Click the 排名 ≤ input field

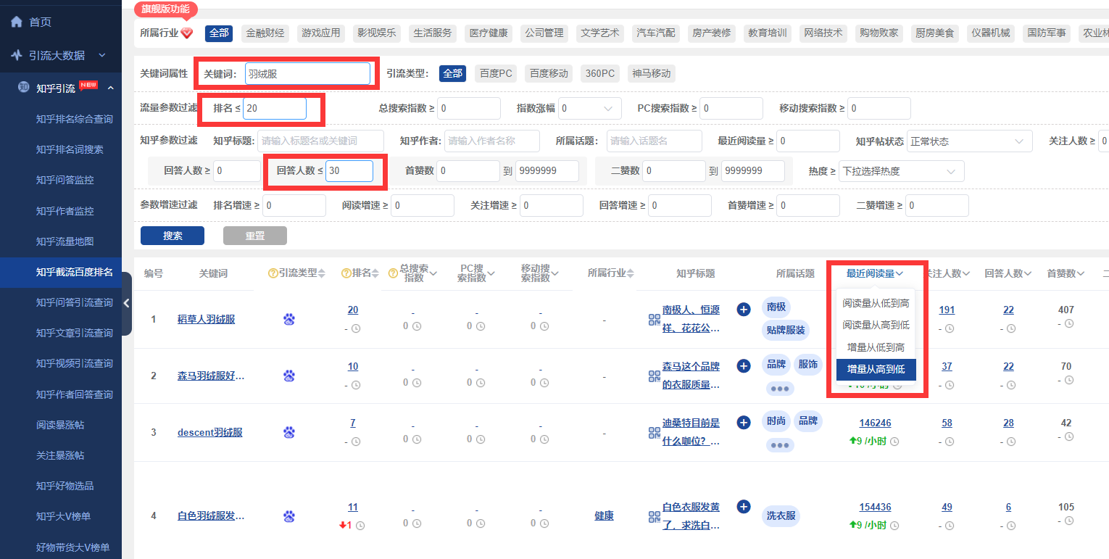275,108
